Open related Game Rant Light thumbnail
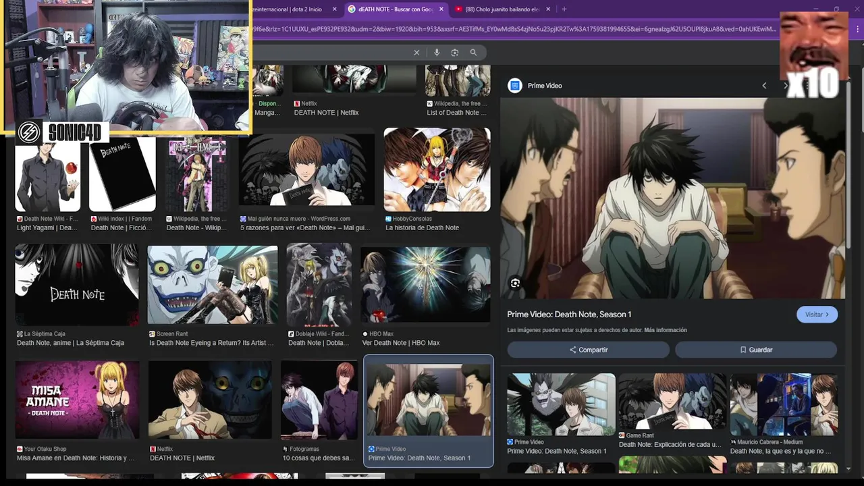The height and width of the screenshot is (486, 864). click(x=672, y=402)
